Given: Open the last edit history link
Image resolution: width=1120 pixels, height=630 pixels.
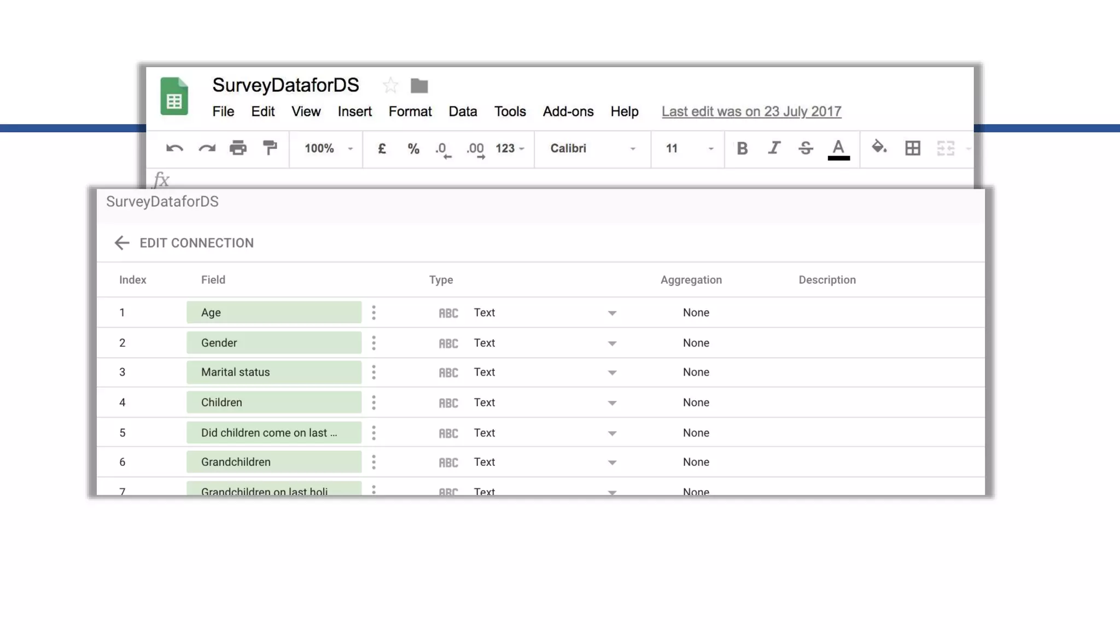Looking at the screenshot, I should (x=751, y=112).
